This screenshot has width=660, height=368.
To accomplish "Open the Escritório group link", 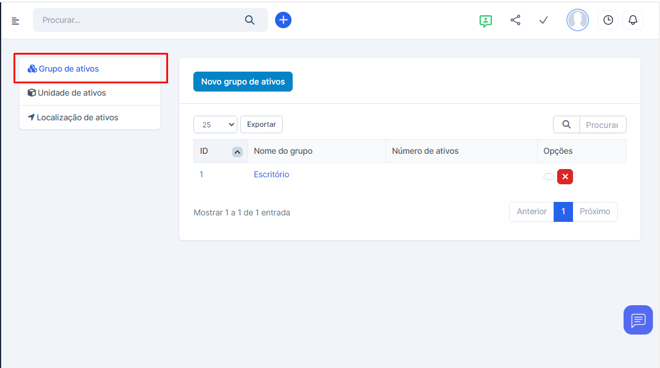I will coord(272,174).
